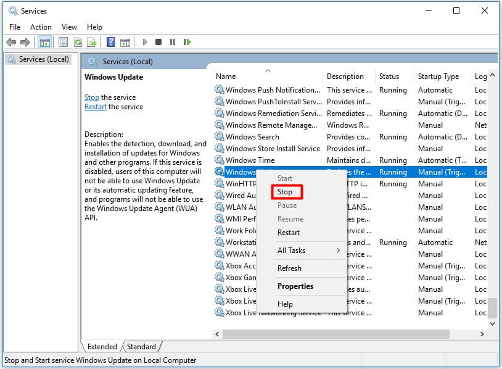
Task: Click the Forward arrow toolbar icon
Action: click(x=25, y=42)
